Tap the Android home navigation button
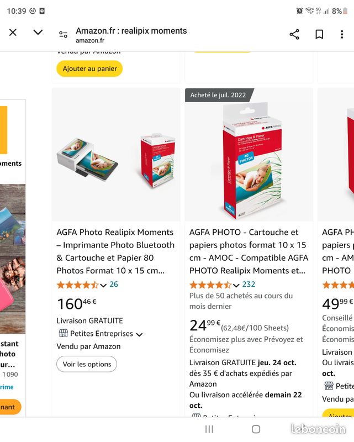Image resolution: width=354 pixels, height=442 pixels. (x=256, y=429)
